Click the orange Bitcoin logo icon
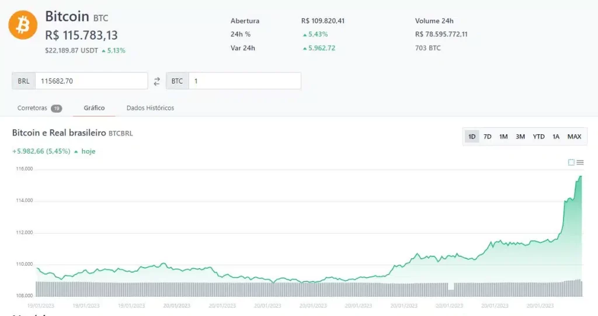 click(x=23, y=25)
